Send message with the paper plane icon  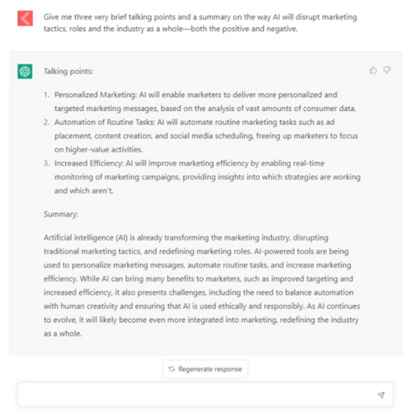(381, 395)
